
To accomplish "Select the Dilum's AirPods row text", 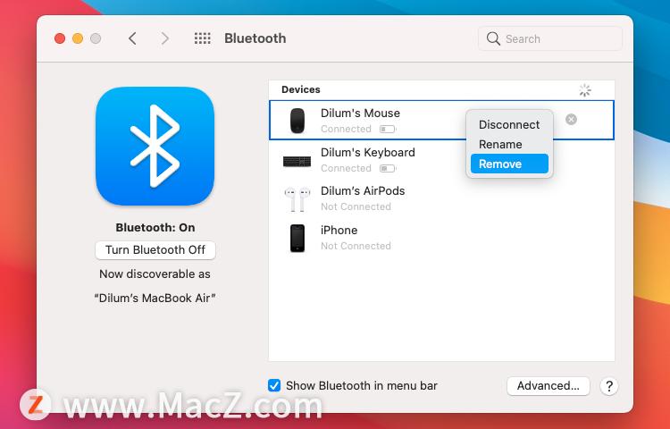I will click(x=363, y=191).
